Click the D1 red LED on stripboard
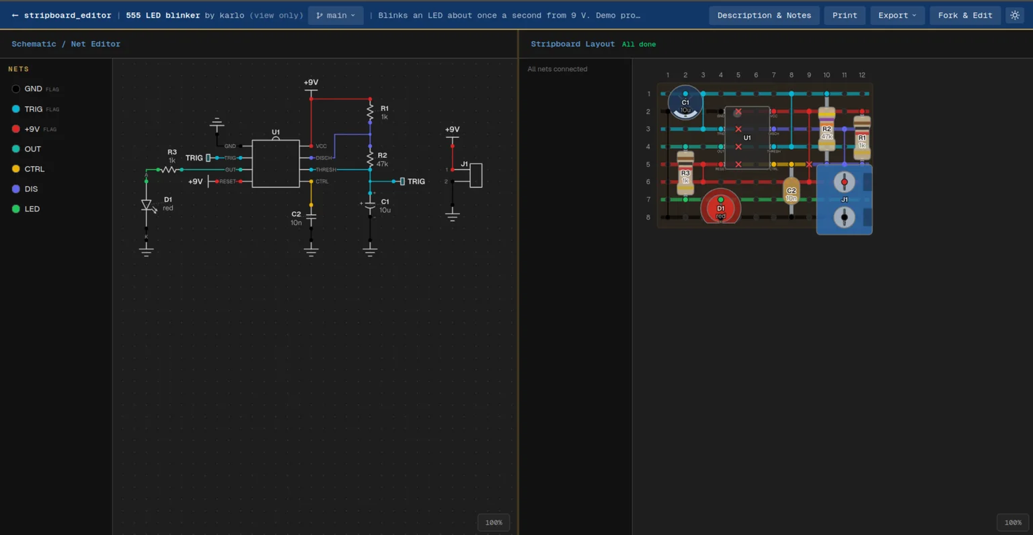Screen dimensions: 1033x535 (720, 208)
